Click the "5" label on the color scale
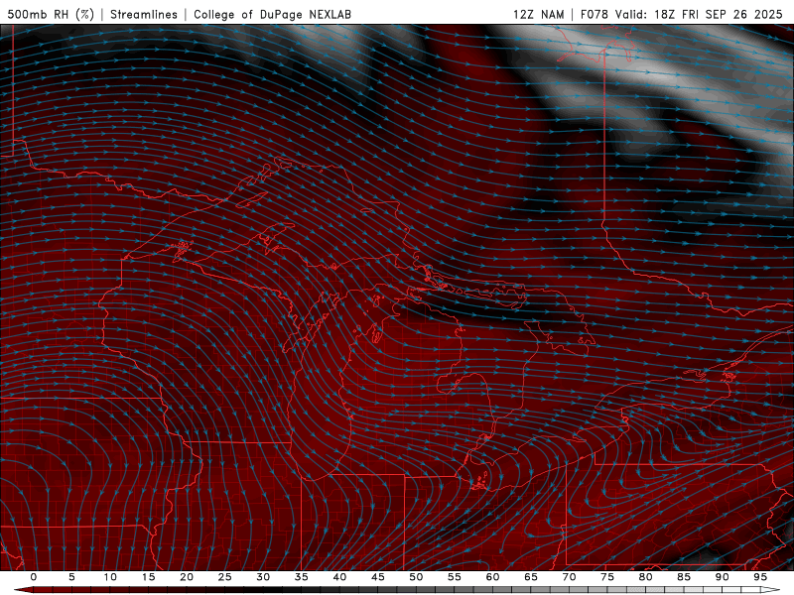The width and height of the screenshot is (794, 595). [71, 577]
